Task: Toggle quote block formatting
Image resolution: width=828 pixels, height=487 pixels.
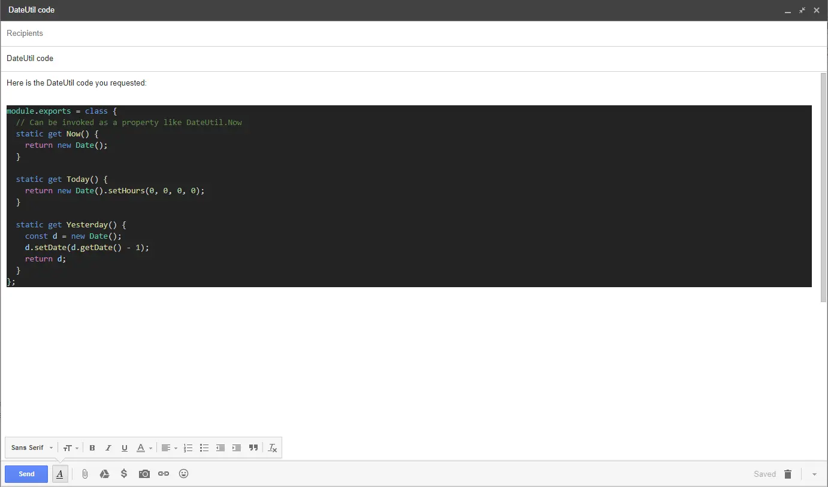Action: [253, 448]
